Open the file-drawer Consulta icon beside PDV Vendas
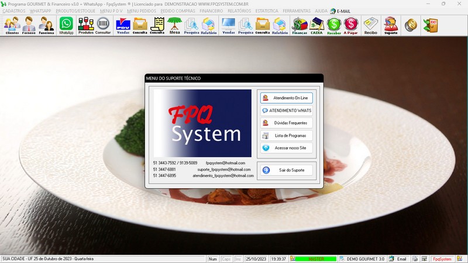Image resolution: width=468 pixels, height=263 pixels. [140, 26]
